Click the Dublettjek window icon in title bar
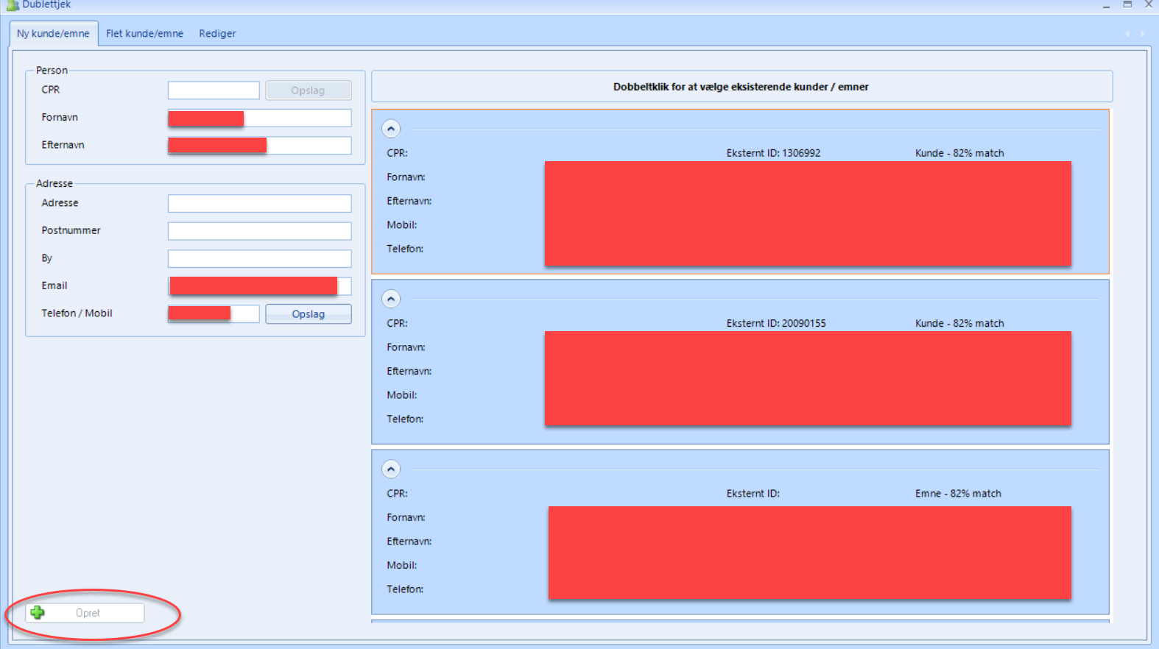Screen dimensions: 1159x649 pyautogui.click(x=12, y=5)
